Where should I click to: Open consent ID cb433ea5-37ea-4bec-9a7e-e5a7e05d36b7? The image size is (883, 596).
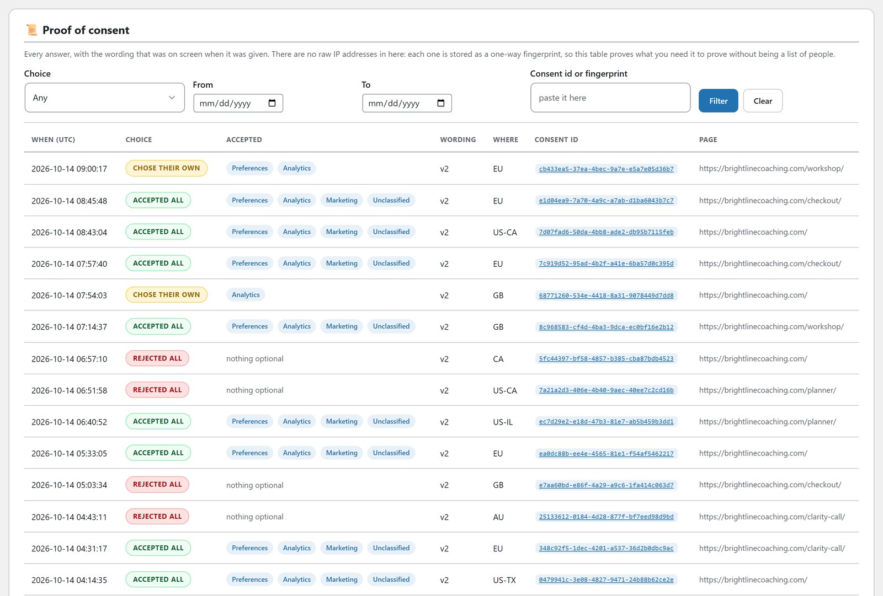(x=606, y=169)
